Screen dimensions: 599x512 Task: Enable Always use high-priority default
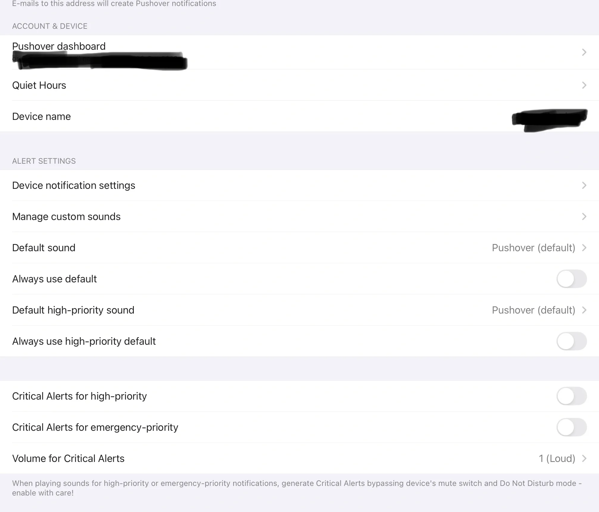pos(571,341)
